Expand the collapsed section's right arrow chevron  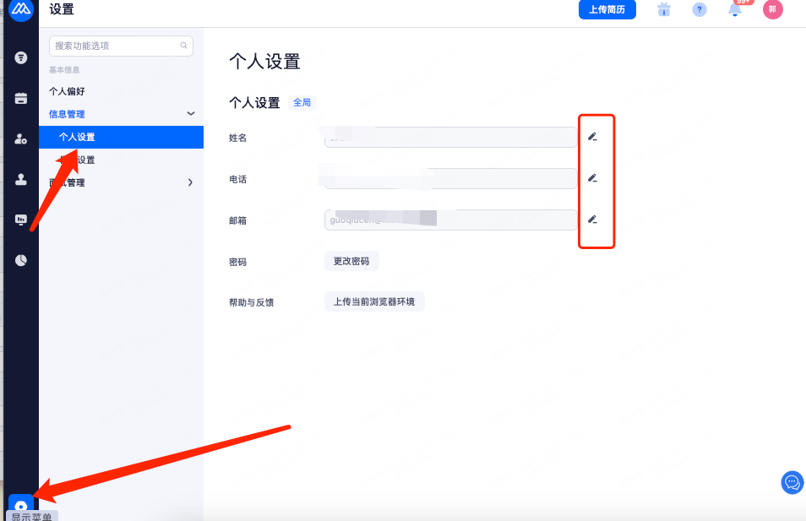pos(190,182)
